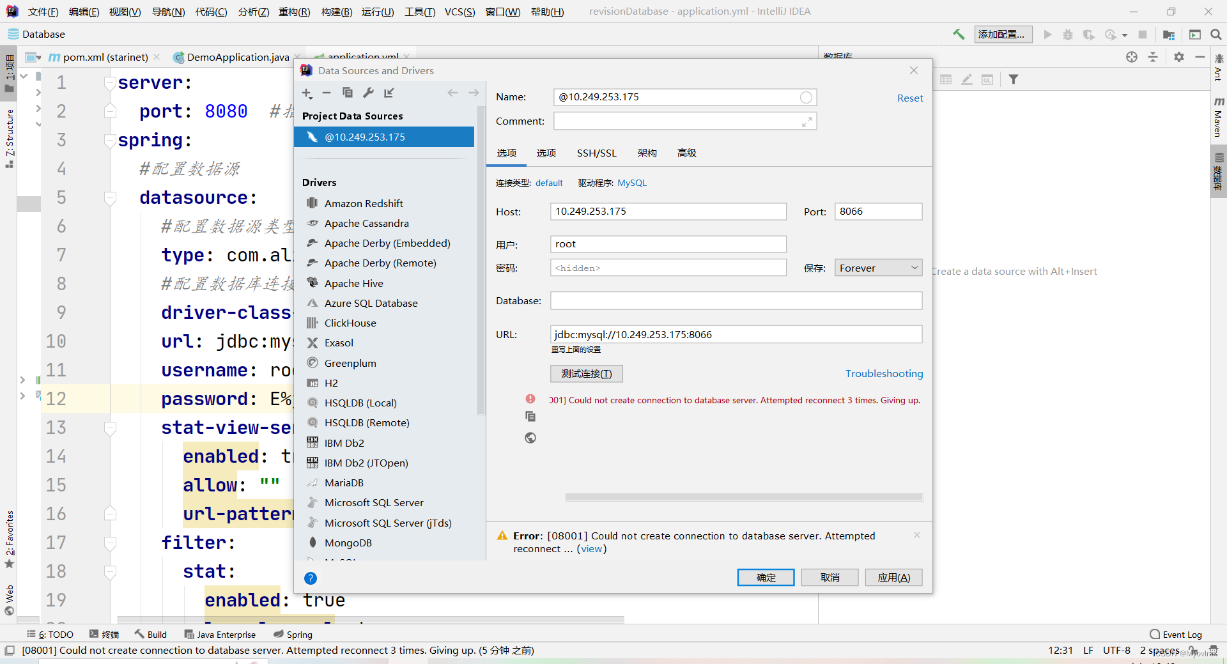Image resolution: width=1227 pixels, height=664 pixels.
Task: Add a new data source with the plus icon
Action: click(307, 93)
